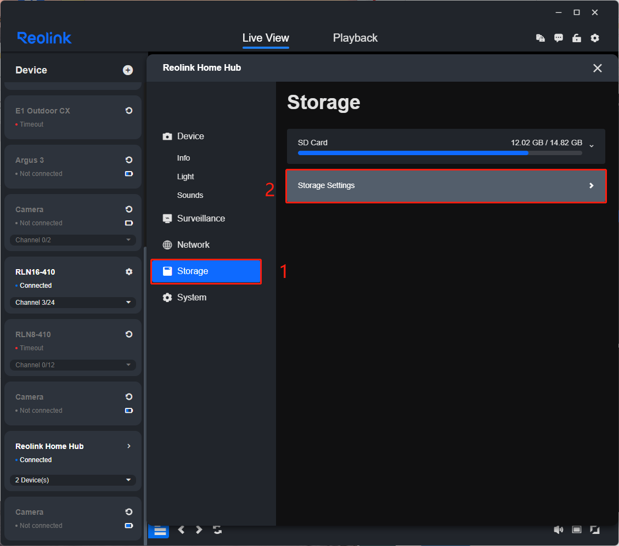
Task: Open 2 Device(s) dropdown for Home Hub
Action: (72, 480)
